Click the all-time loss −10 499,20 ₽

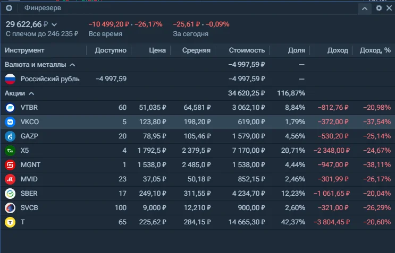[108, 24]
